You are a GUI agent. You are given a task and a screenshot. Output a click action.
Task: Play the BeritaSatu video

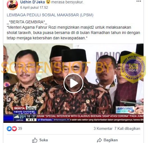[73, 83]
